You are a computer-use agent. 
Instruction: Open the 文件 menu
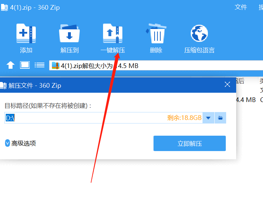tap(241, 7)
